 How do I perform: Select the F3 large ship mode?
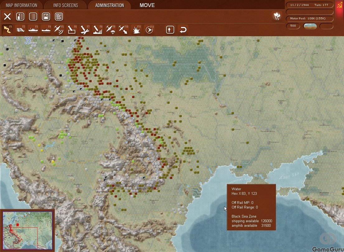[x=33, y=30]
